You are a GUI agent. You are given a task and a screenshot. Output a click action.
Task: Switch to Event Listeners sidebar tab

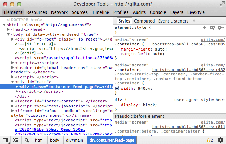coord(173,21)
